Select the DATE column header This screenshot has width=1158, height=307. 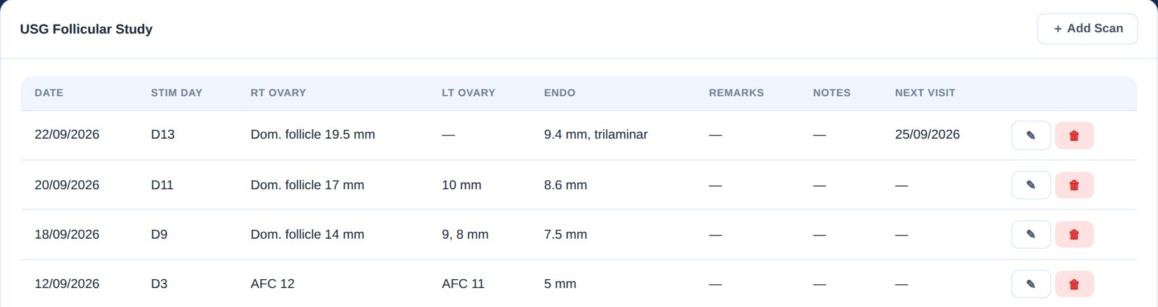tap(49, 92)
